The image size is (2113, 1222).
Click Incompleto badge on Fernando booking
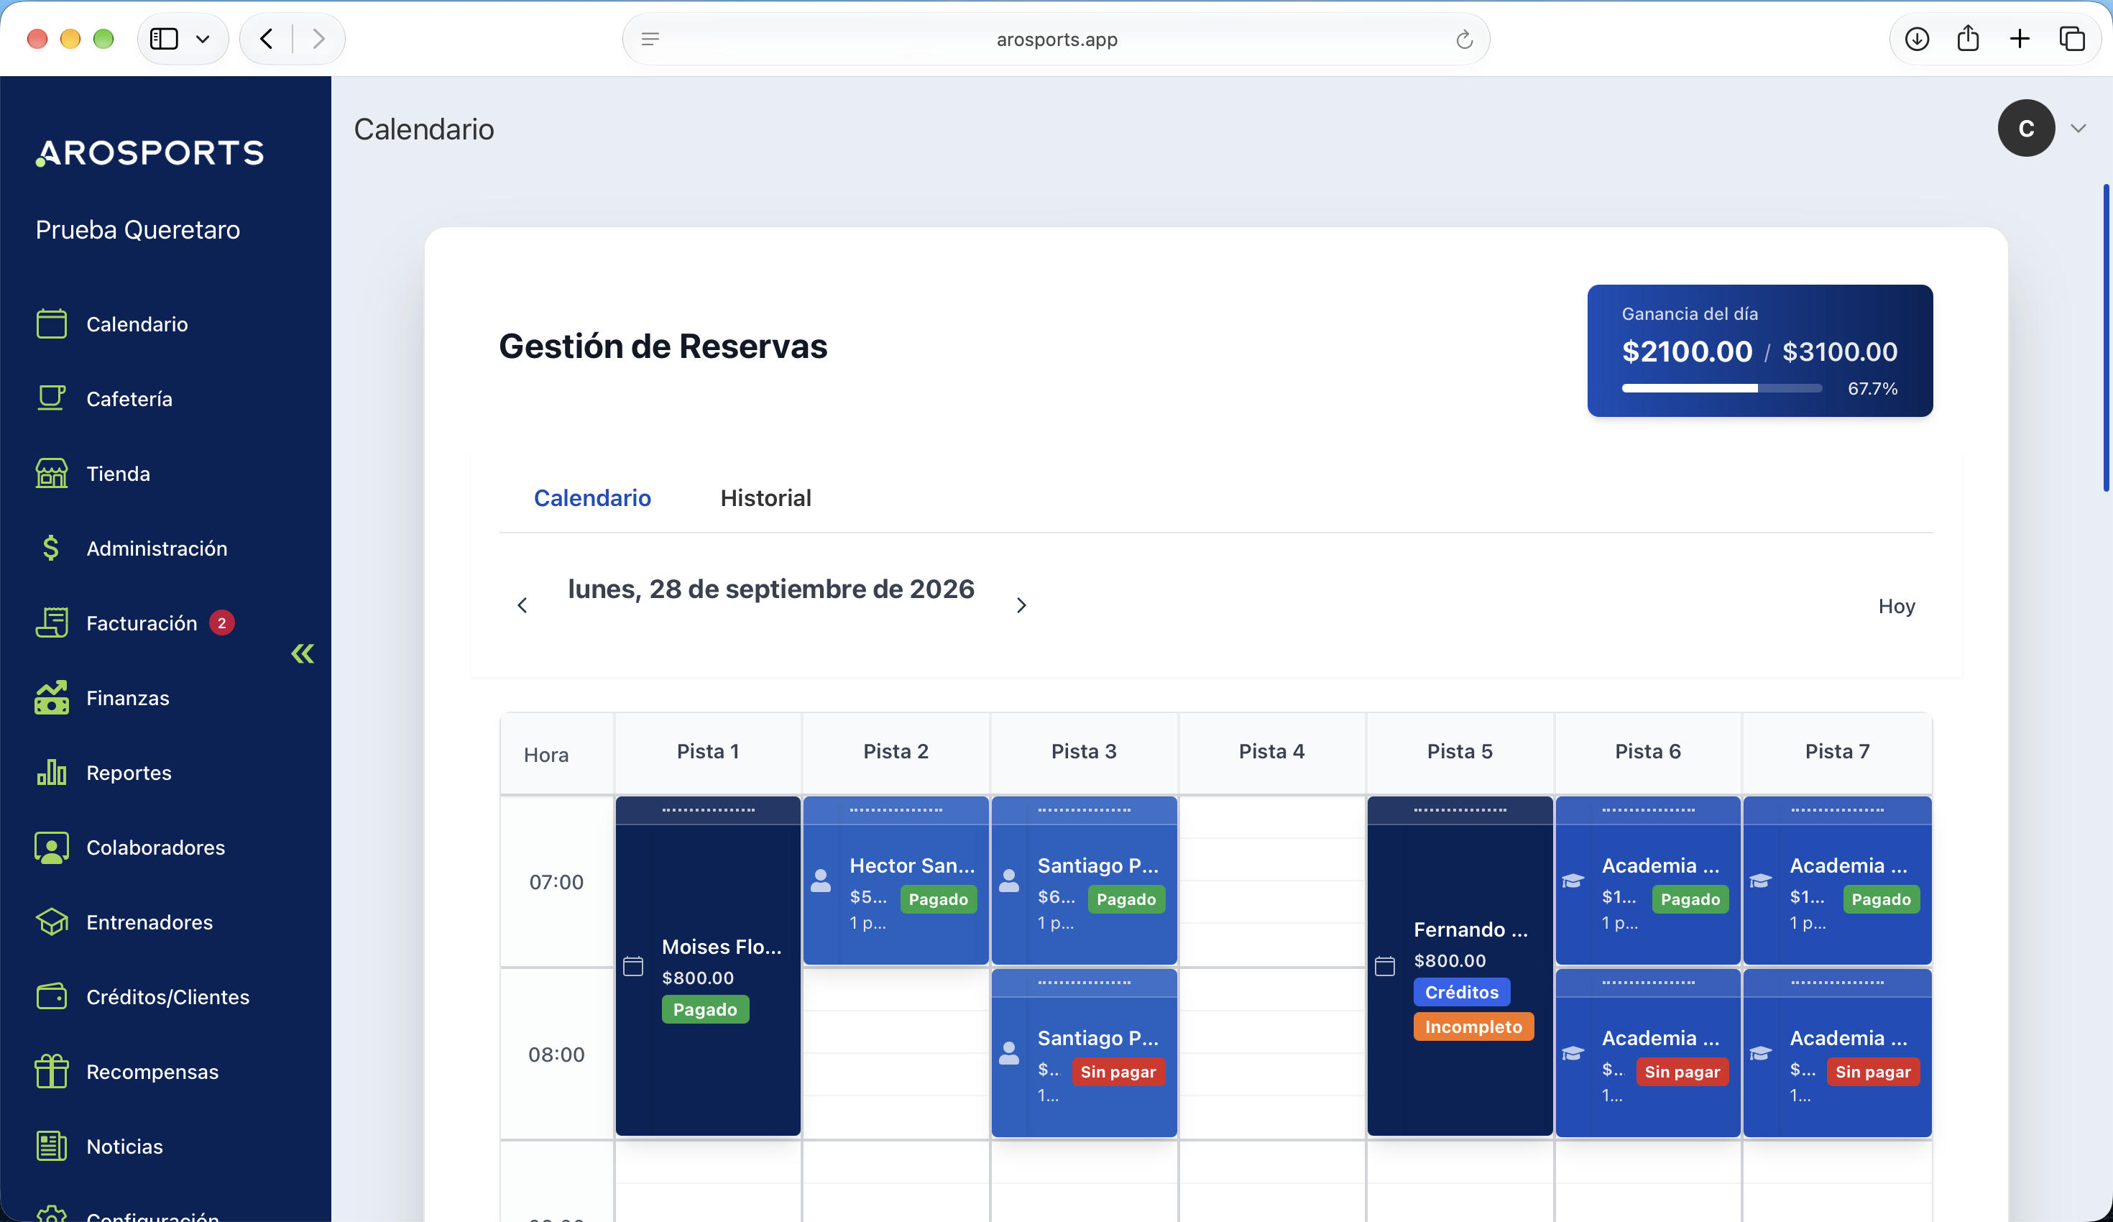tap(1473, 1026)
